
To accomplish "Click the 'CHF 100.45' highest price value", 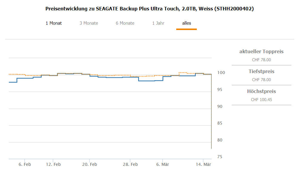I will click(x=262, y=100).
